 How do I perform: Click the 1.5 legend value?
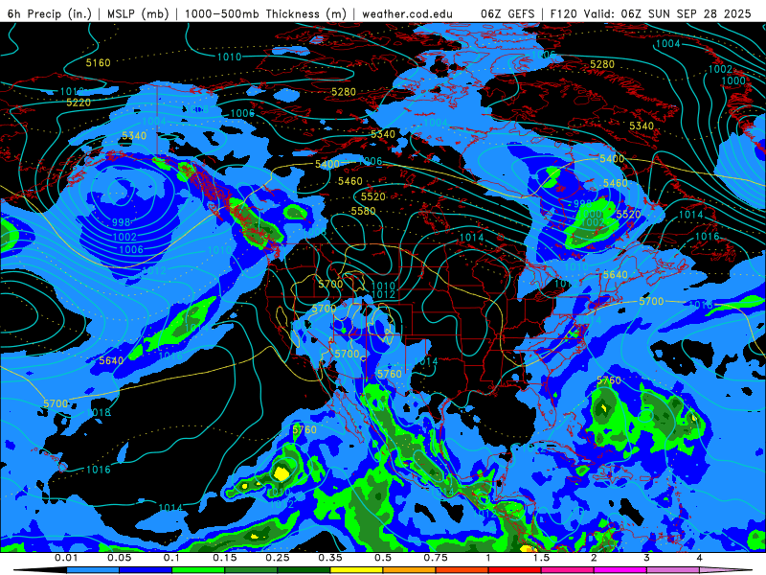(541, 558)
